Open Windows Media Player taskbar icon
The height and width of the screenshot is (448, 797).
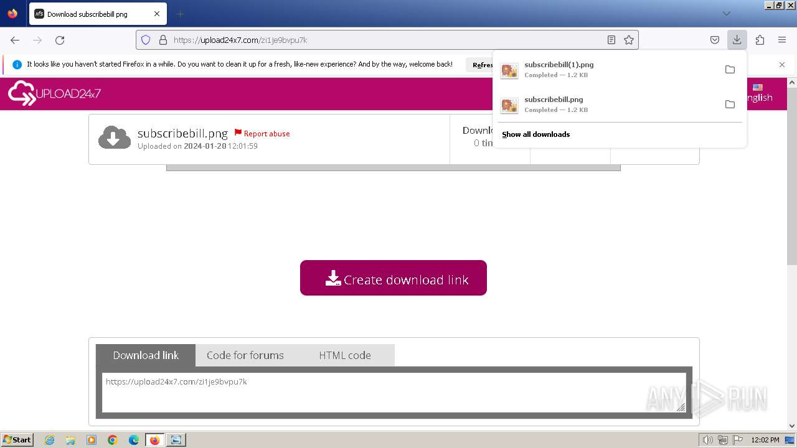[92, 440]
